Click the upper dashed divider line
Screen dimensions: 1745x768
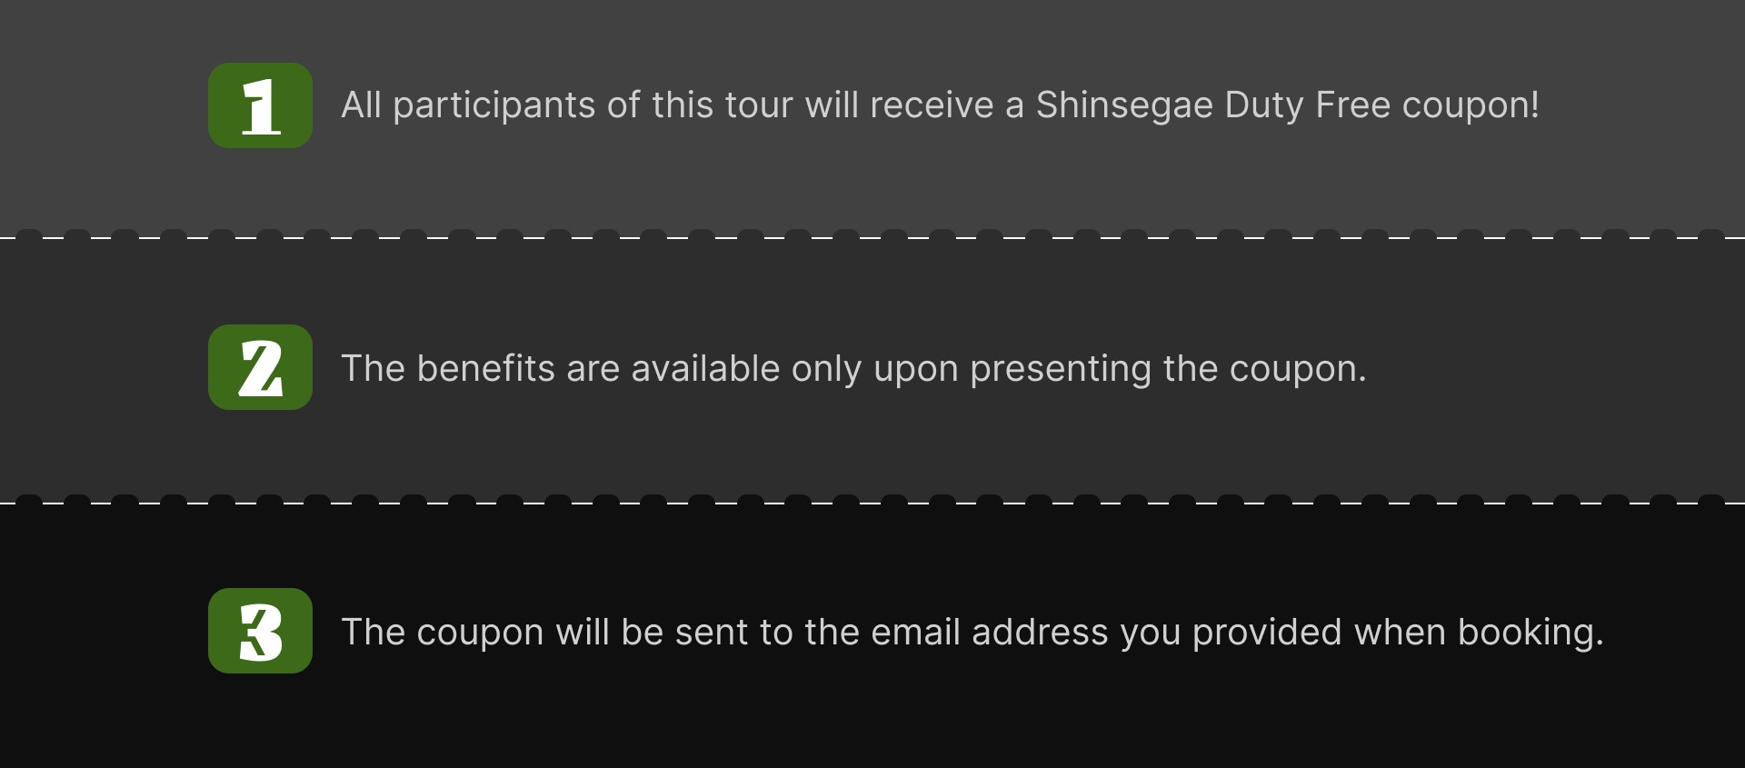pos(872,238)
